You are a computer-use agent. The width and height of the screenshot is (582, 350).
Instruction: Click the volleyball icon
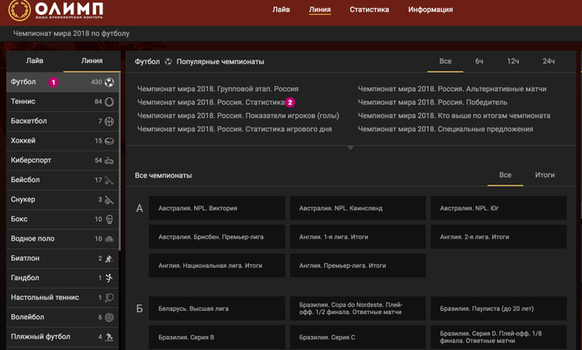(x=109, y=317)
